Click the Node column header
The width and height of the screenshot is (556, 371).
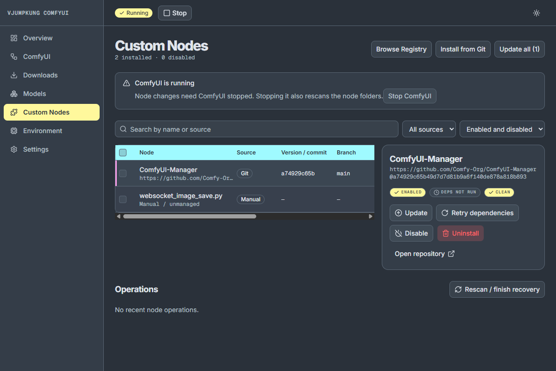[x=146, y=153]
